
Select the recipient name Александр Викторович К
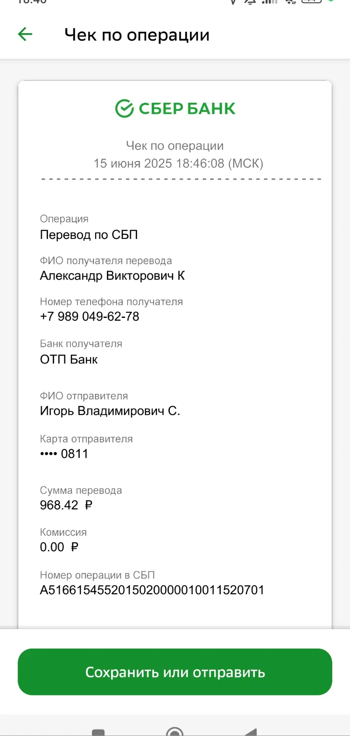[x=112, y=276]
